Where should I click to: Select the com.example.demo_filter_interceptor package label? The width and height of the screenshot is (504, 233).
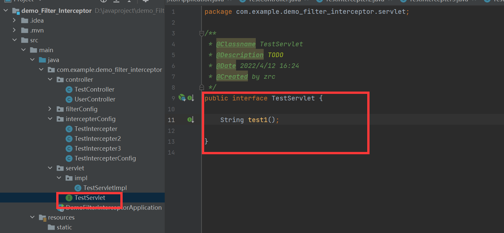coord(109,70)
